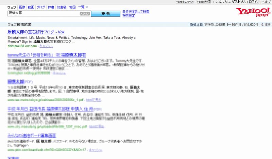Image resolution: width=272 pixels, height=159 pixels.
Task: Open the 辞書 search tab
Action: click(51, 7)
